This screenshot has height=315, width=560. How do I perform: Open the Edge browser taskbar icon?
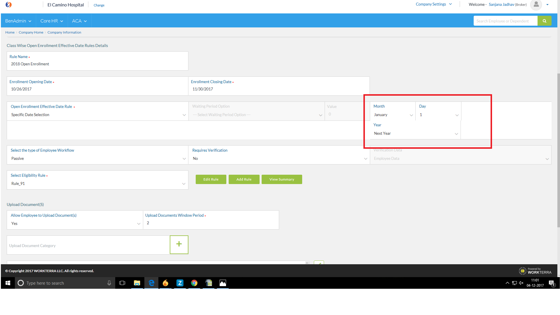tap(151, 283)
